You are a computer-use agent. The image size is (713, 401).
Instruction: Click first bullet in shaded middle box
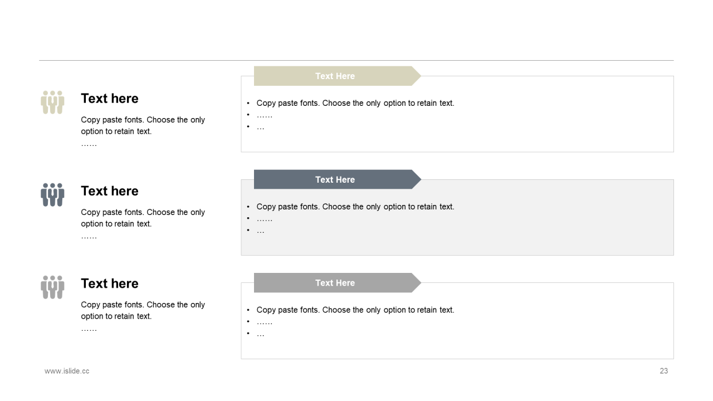click(x=355, y=207)
